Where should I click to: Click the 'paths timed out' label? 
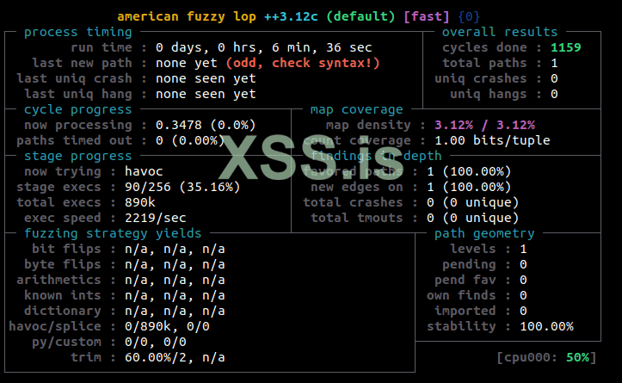(x=74, y=140)
